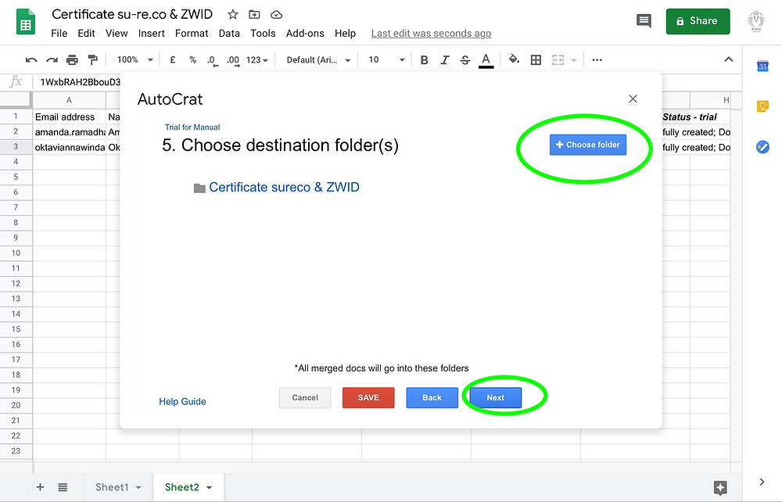Image resolution: width=782 pixels, height=502 pixels.
Task: Open the Default (Arial) font dropdown
Action: (318, 60)
